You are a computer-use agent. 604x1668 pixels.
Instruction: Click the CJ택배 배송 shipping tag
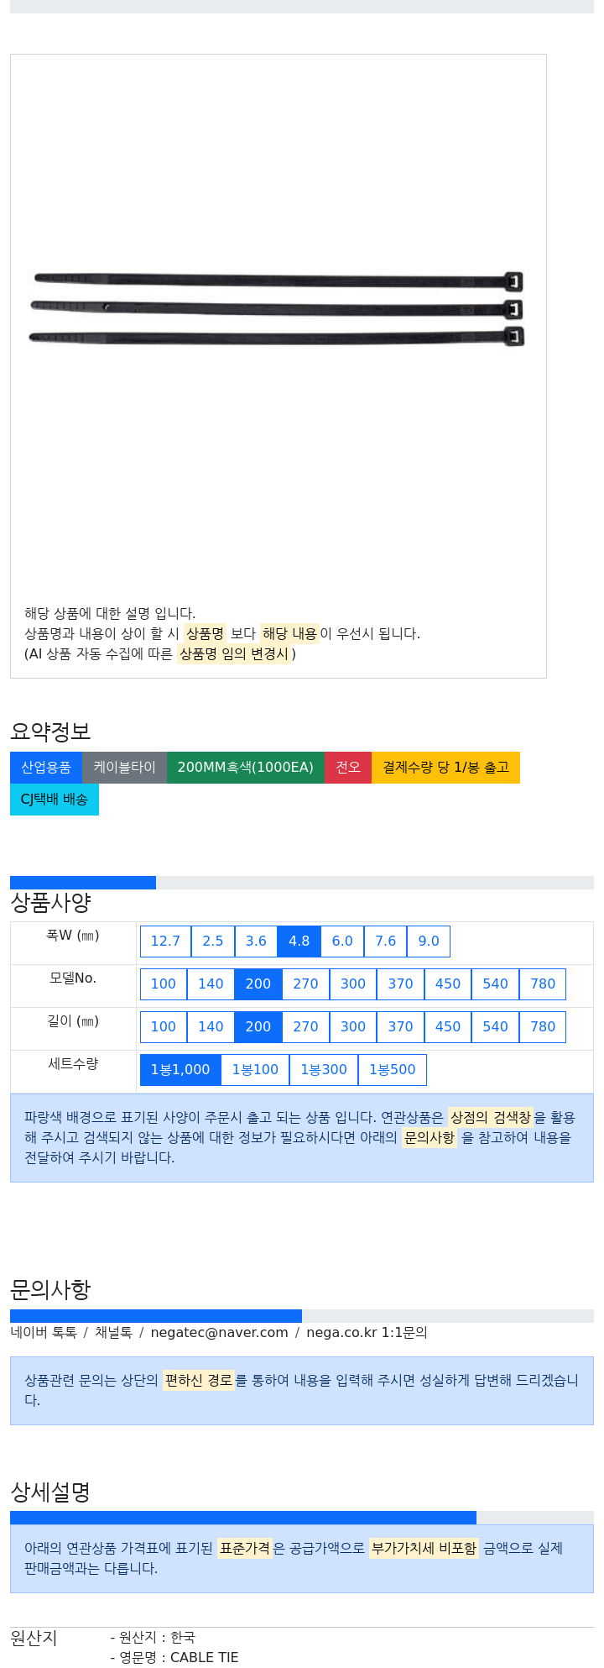[55, 799]
